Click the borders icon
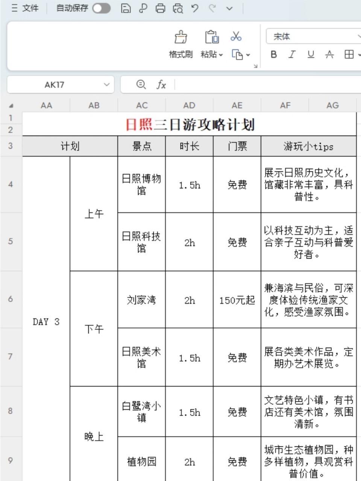The width and height of the screenshot is (361, 481). [349, 54]
